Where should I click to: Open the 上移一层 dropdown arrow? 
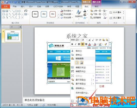click(x=102, y=11)
